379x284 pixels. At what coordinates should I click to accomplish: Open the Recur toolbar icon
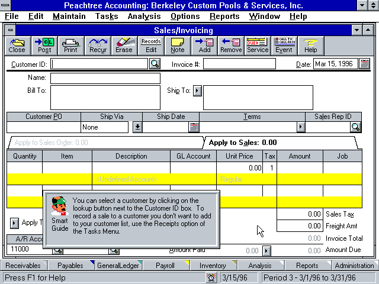click(98, 46)
